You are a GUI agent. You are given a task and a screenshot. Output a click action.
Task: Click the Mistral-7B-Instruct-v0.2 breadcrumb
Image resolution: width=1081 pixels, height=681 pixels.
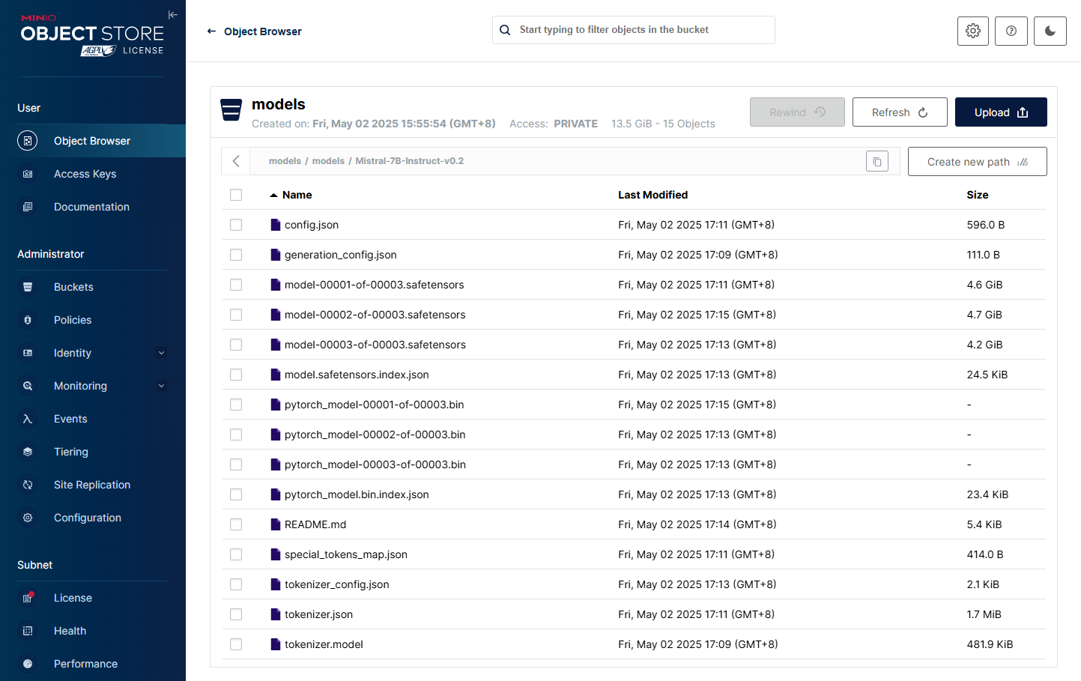click(x=409, y=161)
